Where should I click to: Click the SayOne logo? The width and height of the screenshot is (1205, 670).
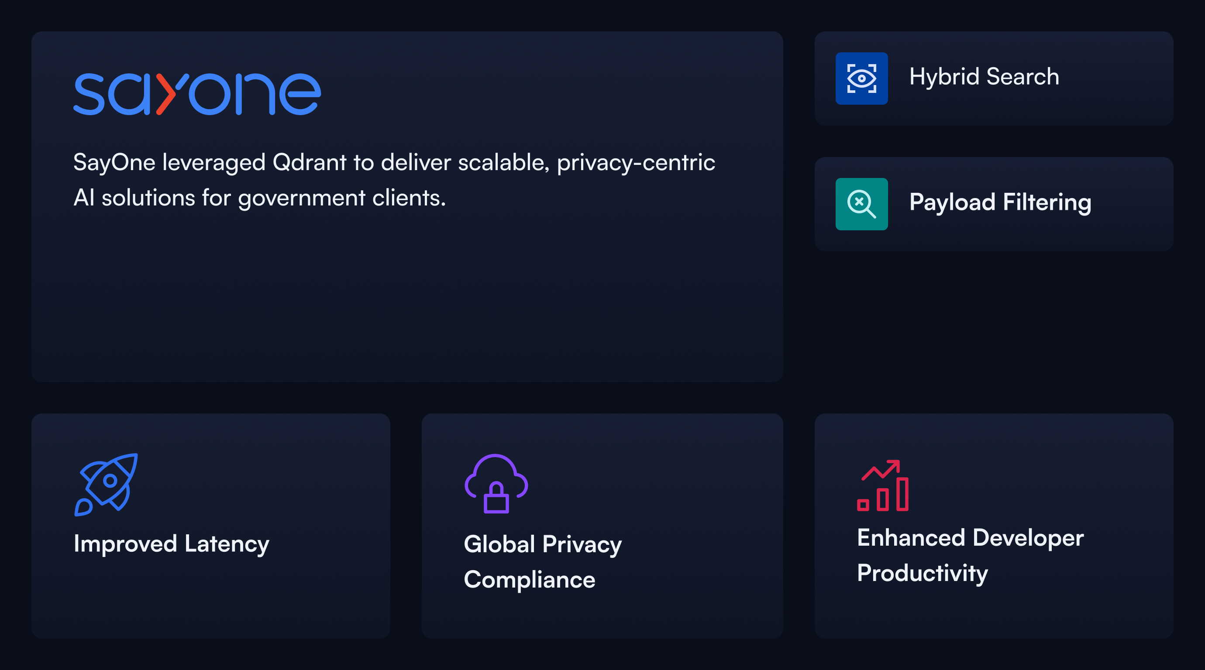196,92
